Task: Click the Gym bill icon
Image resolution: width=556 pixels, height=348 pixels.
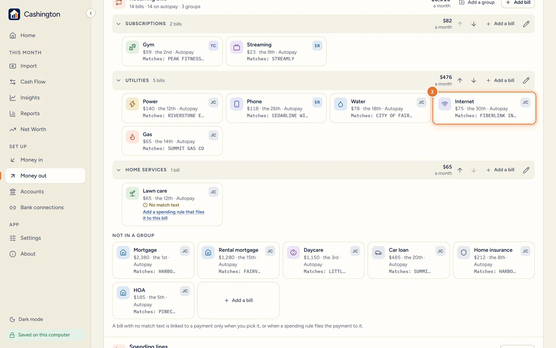Action: click(x=132, y=47)
